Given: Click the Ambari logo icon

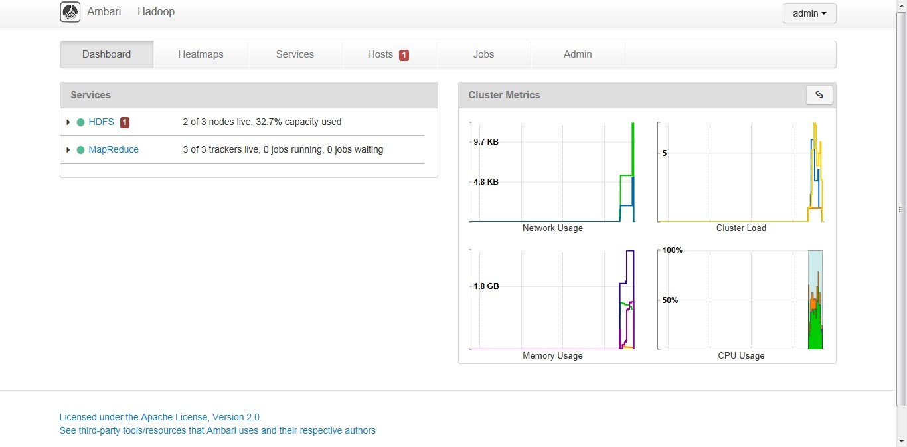Looking at the screenshot, I should (70, 12).
